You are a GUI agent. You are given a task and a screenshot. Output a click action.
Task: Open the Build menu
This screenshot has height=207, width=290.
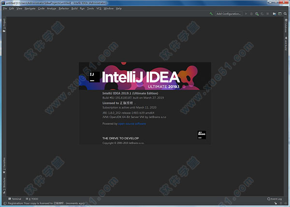click(74, 9)
